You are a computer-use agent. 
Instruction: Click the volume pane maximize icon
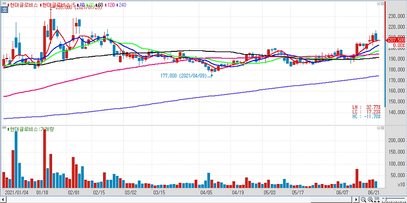[x=378, y=128]
